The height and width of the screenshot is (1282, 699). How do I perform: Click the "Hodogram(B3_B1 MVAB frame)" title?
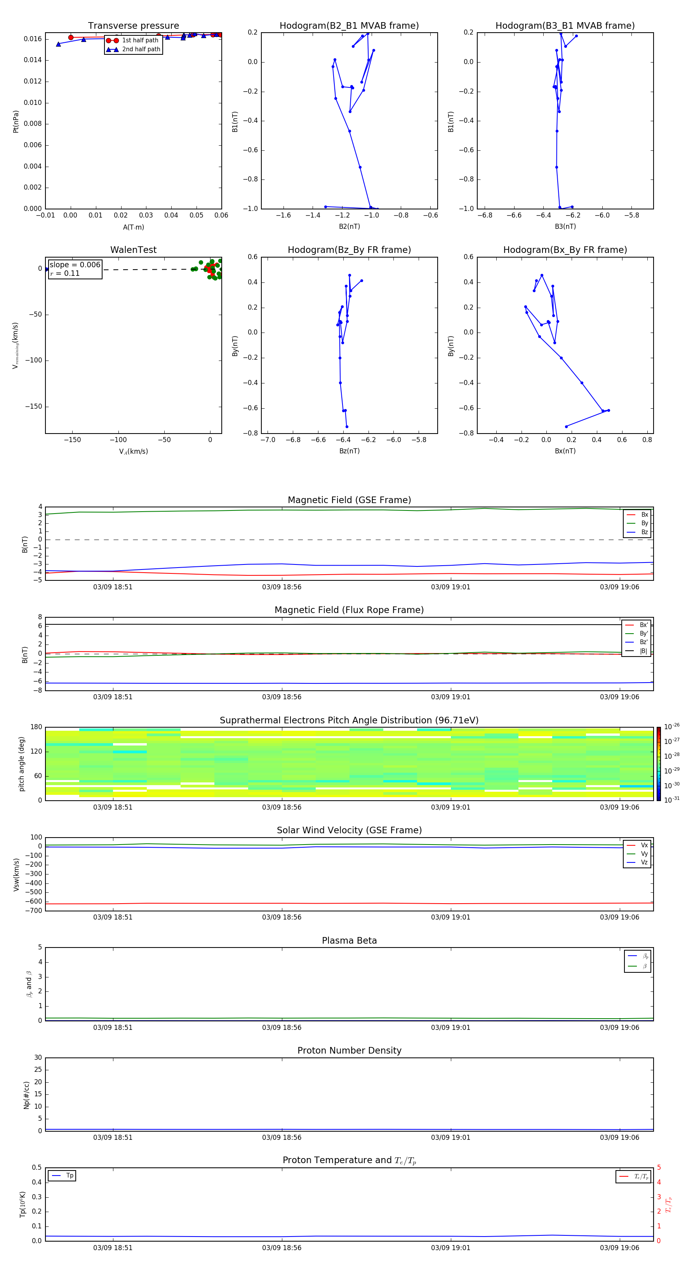(x=565, y=26)
